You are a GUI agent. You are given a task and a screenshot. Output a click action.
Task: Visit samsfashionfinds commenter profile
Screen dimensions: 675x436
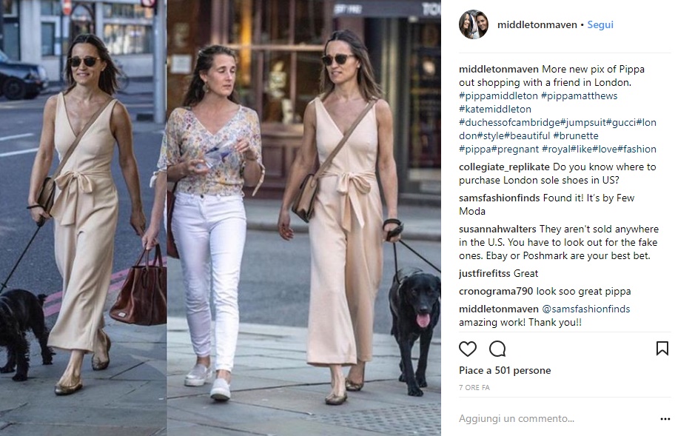click(500, 198)
